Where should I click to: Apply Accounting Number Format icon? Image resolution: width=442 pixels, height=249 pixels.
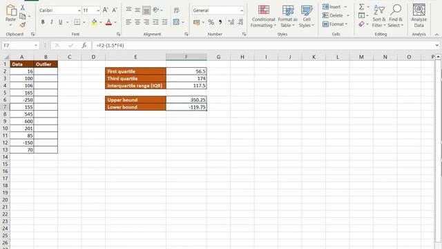(197, 22)
